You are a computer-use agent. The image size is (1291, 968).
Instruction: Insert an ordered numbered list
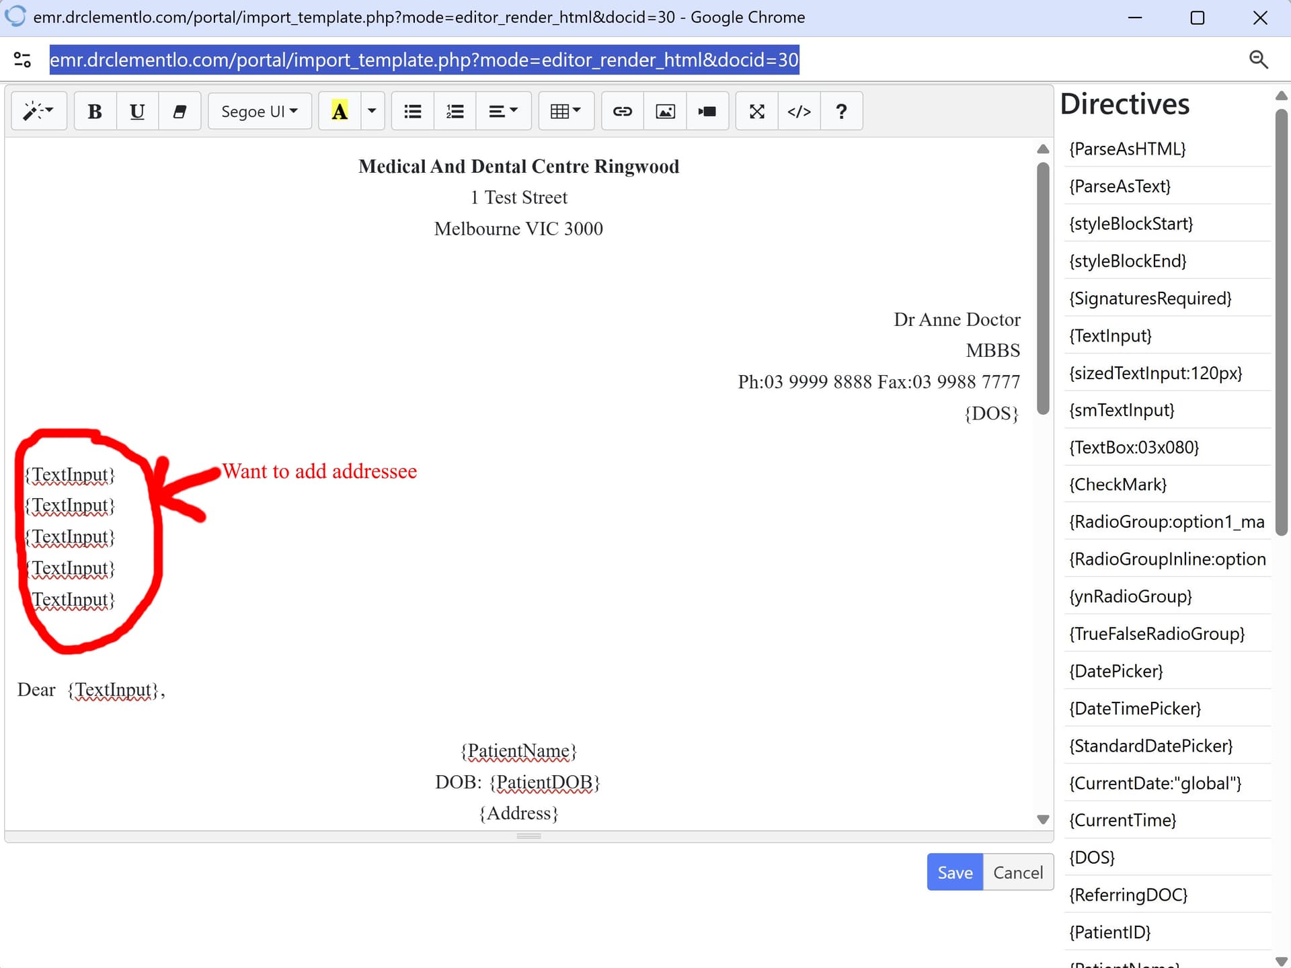point(455,111)
